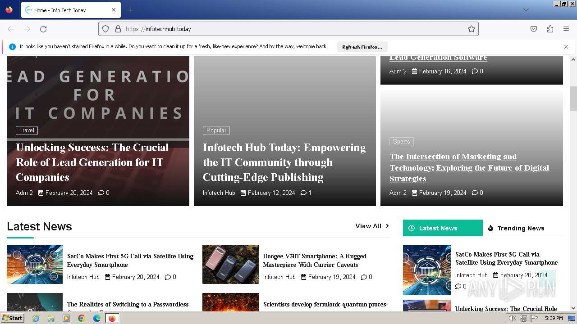Open the Extensions puzzle icon
Screen dimensions: 577x324
point(550,29)
